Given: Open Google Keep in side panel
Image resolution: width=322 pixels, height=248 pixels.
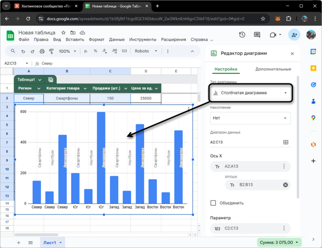Looking at the screenshot, I should pos(313,68).
